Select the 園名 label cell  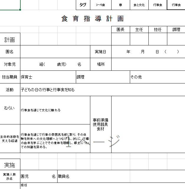[10, 52]
